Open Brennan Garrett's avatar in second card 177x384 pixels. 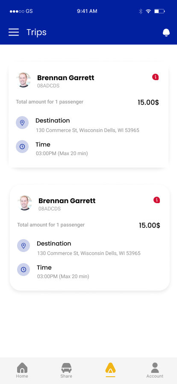click(25, 203)
